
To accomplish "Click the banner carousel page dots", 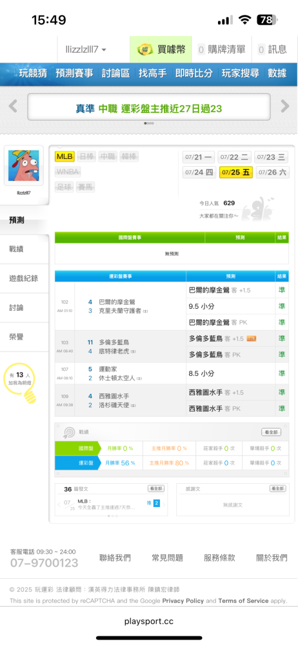I will click(149, 123).
